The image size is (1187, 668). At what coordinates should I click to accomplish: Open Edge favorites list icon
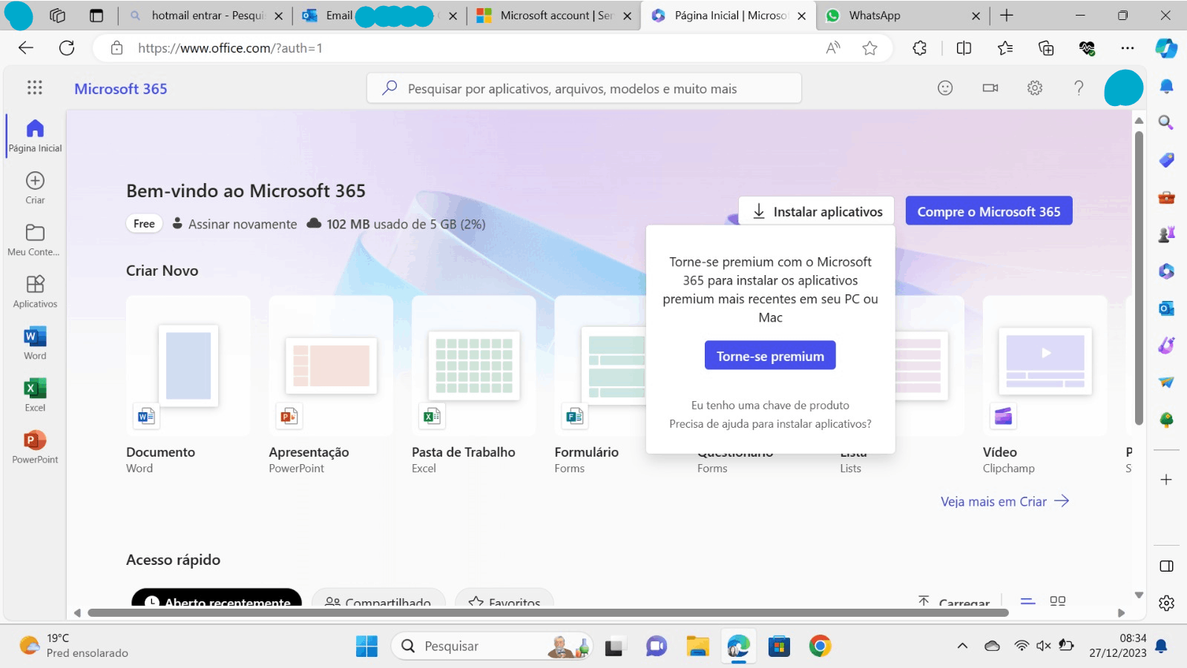pos(1005,48)
